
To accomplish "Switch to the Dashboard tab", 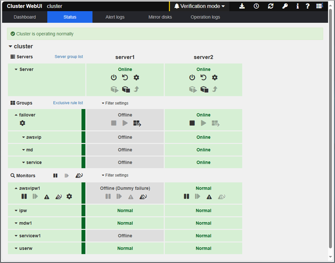I will pyautogui.click(x=25, y=17).
